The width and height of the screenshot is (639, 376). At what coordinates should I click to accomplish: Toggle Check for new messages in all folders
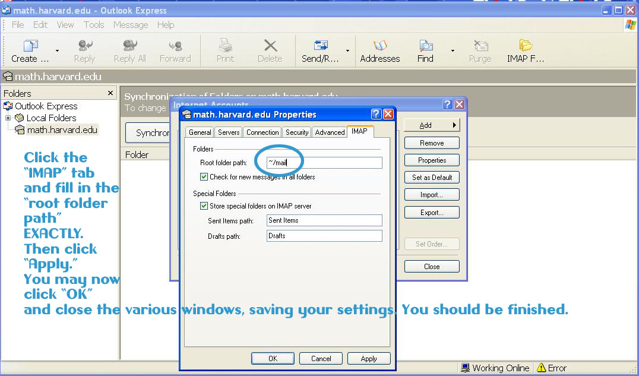[204, 177]
